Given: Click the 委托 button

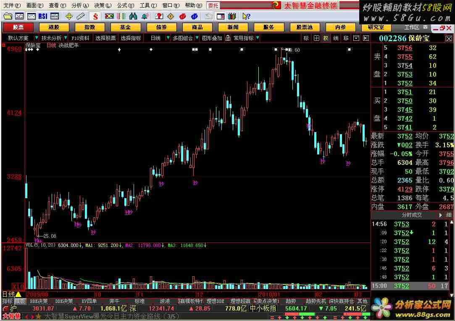Looking at the screenshot, I should coord(213,5).
